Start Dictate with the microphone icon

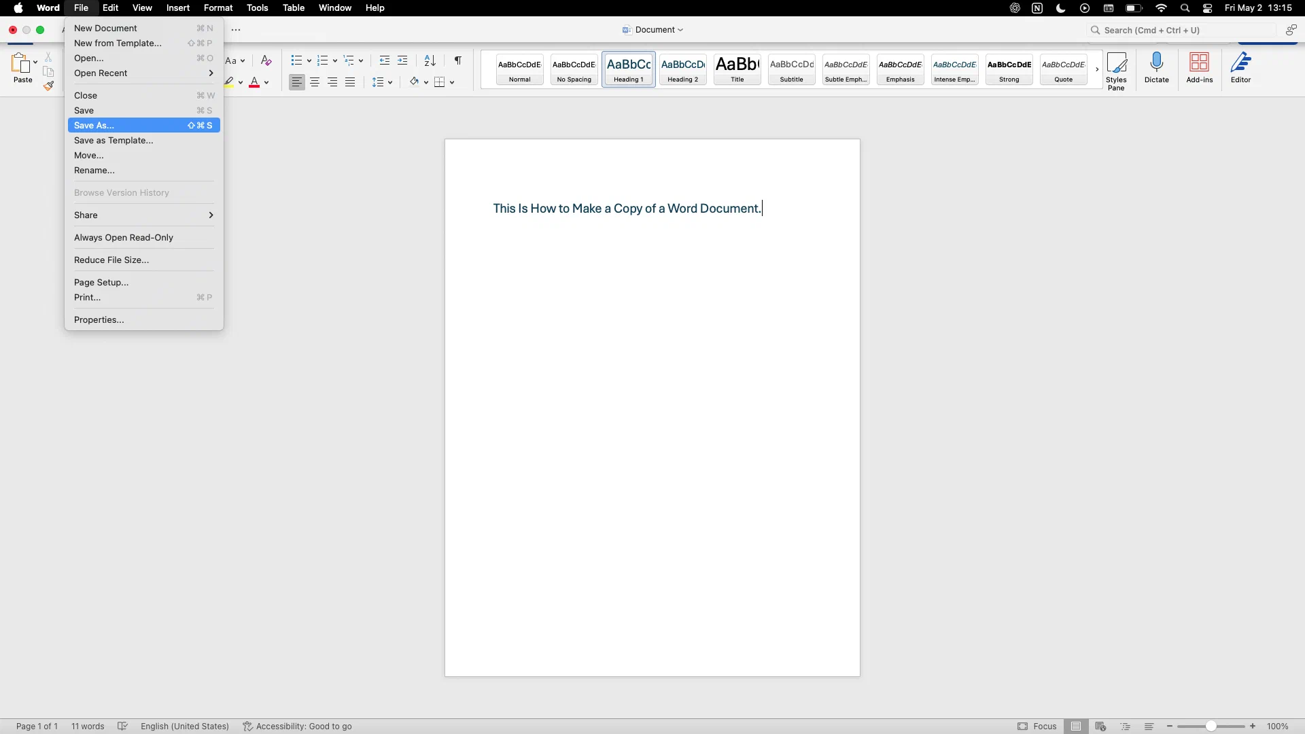tap(1156, 68)
